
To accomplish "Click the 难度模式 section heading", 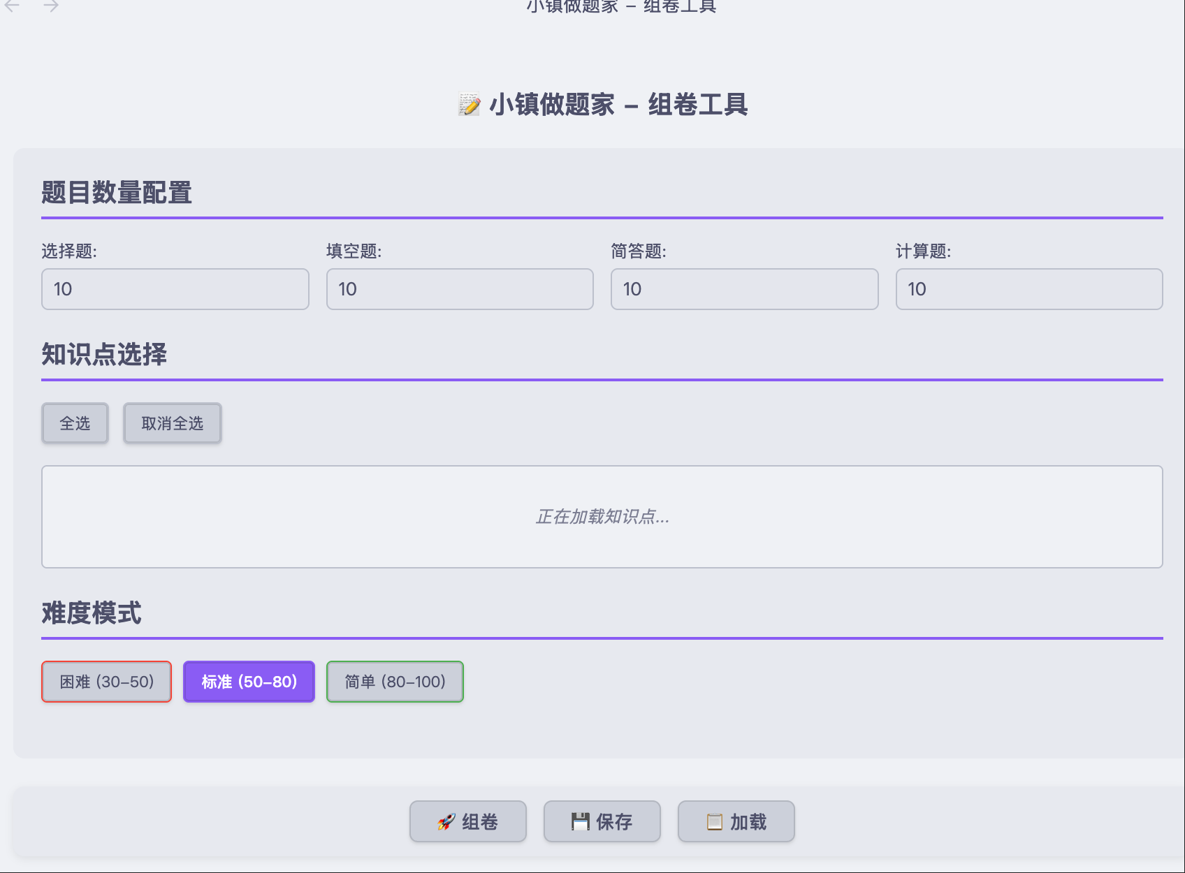I will (92, 613).
